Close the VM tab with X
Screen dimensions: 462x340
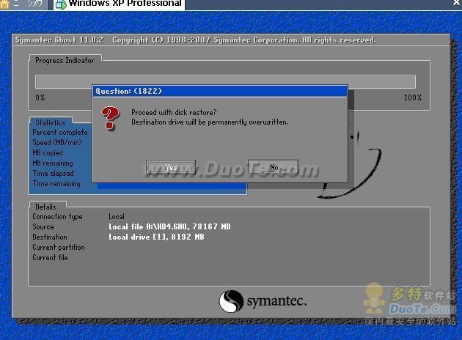pyautogui.click(x=456, y=3)
